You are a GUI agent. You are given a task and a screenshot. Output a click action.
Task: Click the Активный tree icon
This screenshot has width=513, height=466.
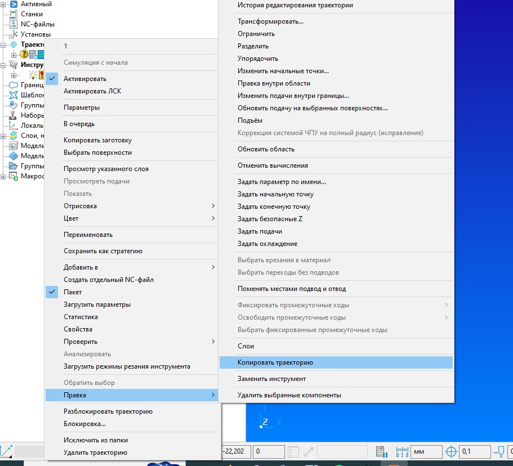(x=14, y=5)
